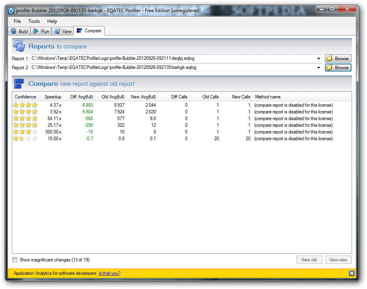Click the View old button
The image size is (367, 289).
309,260
